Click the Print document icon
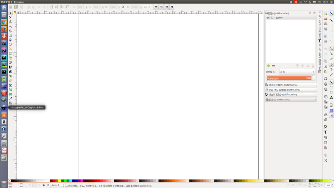334x188 pixels. [326, 29]
